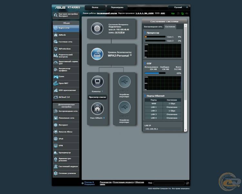Screen dimensions: 242x194
Task: Open Беспроводная сеть advanced wireless settings
Action: 66,111
